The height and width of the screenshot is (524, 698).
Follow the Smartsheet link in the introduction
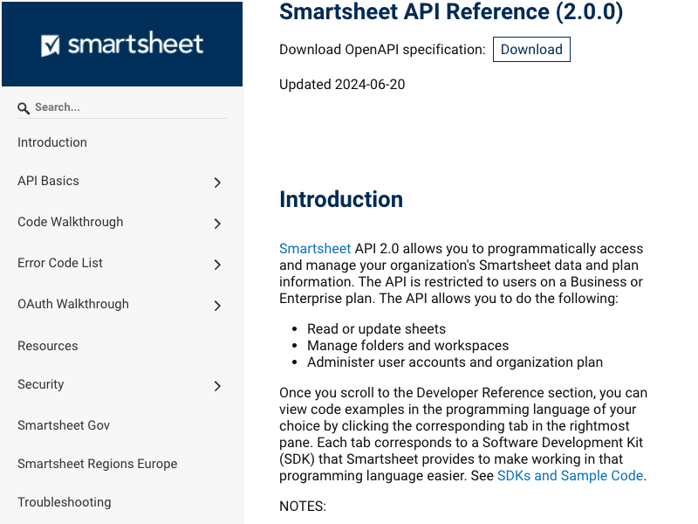point(315,248)
